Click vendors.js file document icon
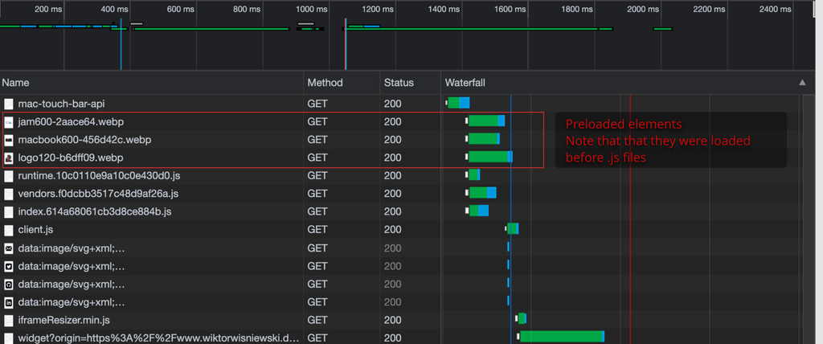 point(8,193)
